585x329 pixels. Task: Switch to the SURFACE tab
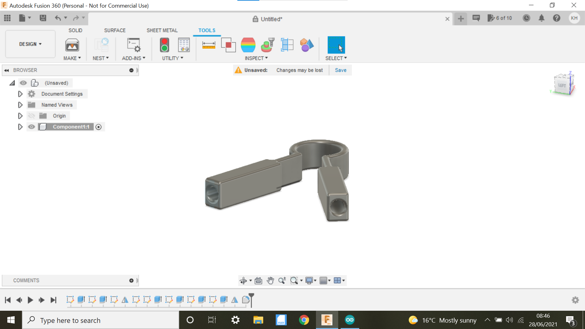click(115, 30)
